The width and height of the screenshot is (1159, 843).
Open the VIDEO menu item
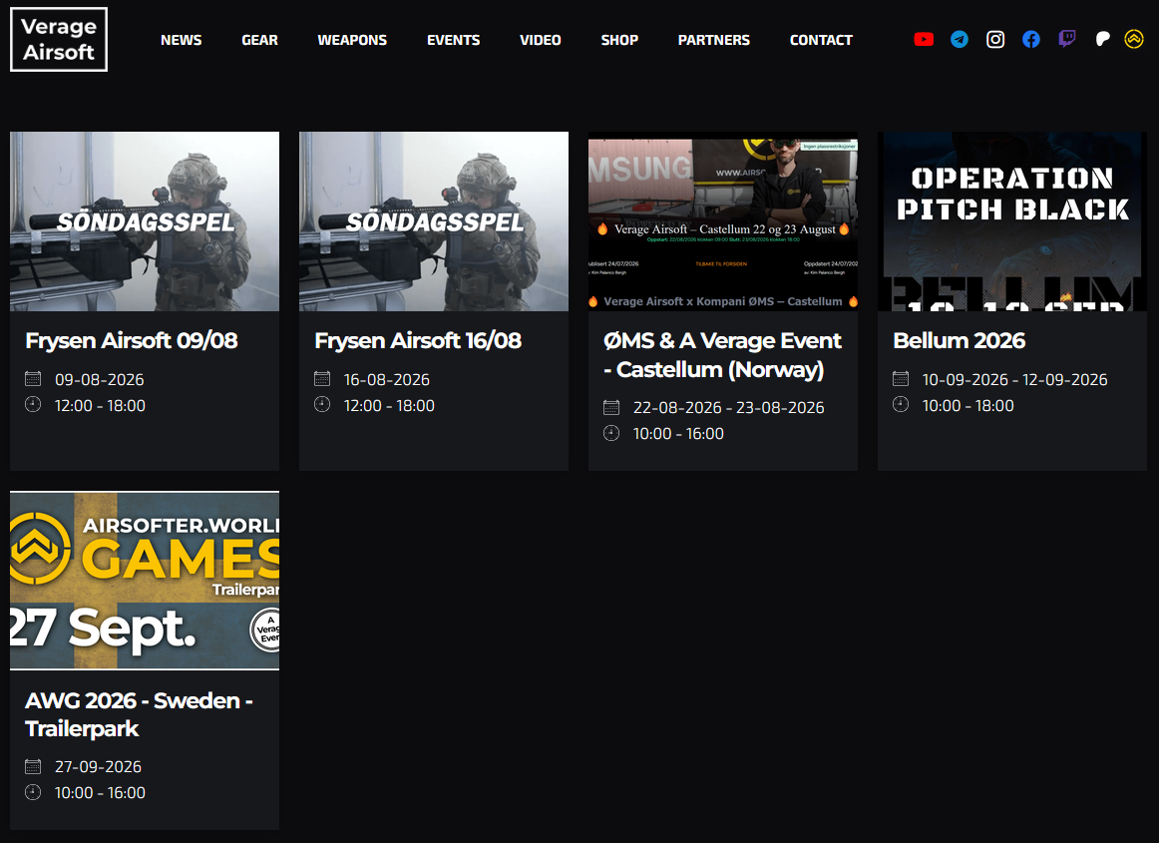[541, 40]
